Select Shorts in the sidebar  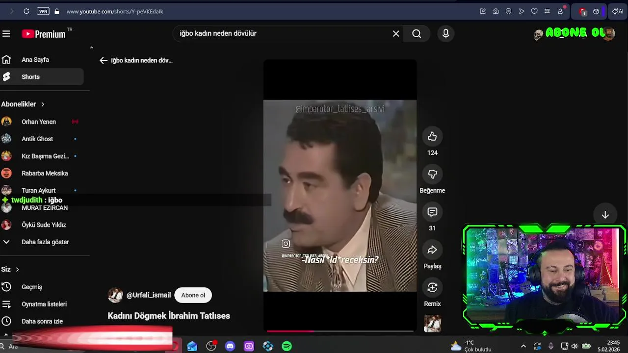tap(42, 77)
